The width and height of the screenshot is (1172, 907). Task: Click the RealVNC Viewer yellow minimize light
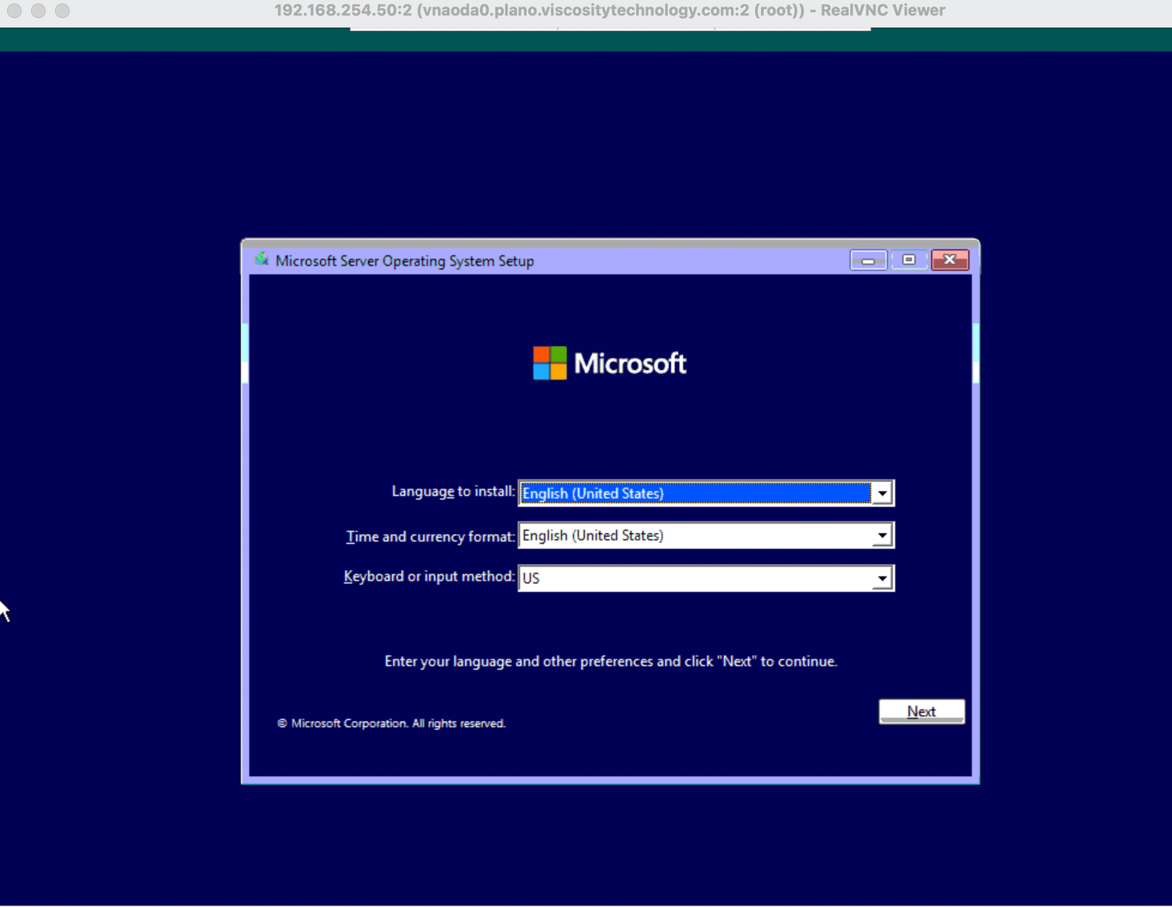[x=38, y=11]
